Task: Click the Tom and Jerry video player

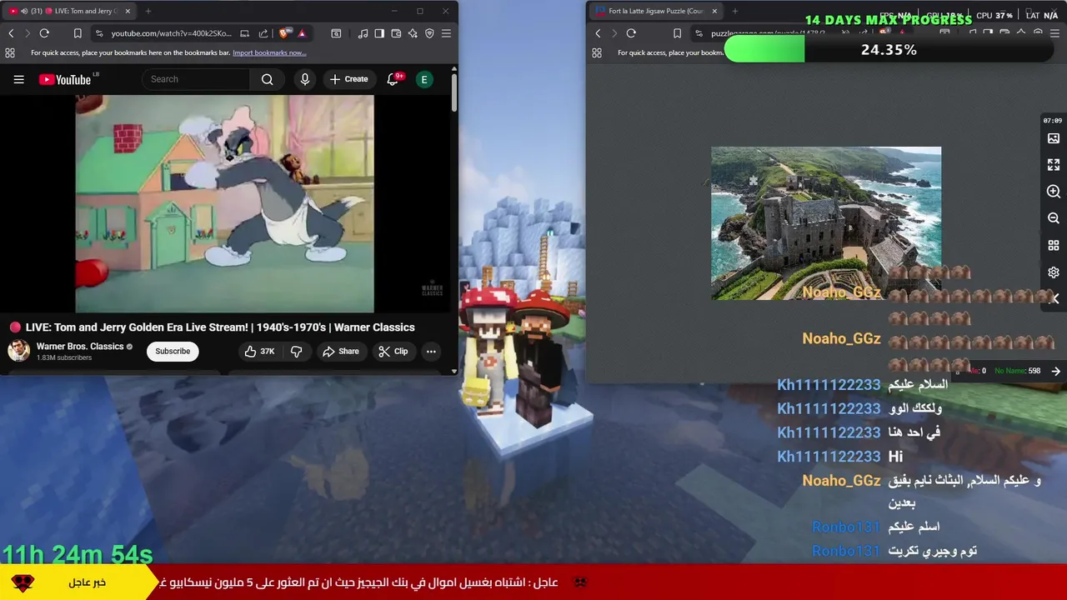Action: [x=225, y=203]
